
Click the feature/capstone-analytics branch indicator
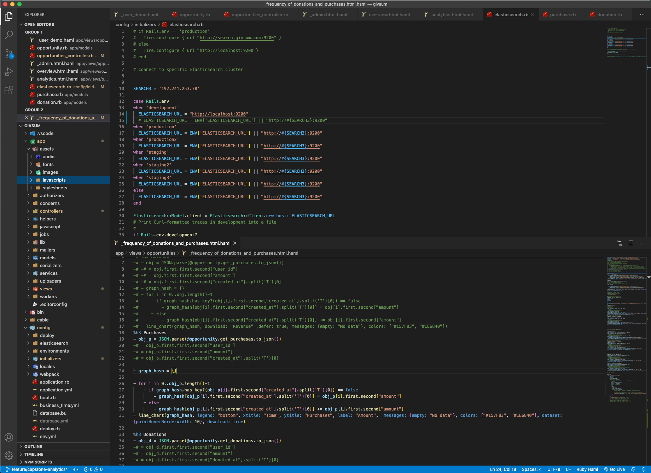pos(37,469)
